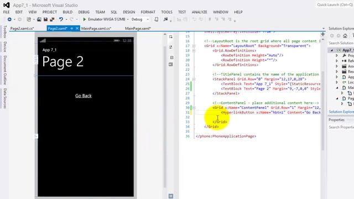This screenshot has height=199, width=354.
Task: Open the TOOLS menu
Action: tap(166, 12)
